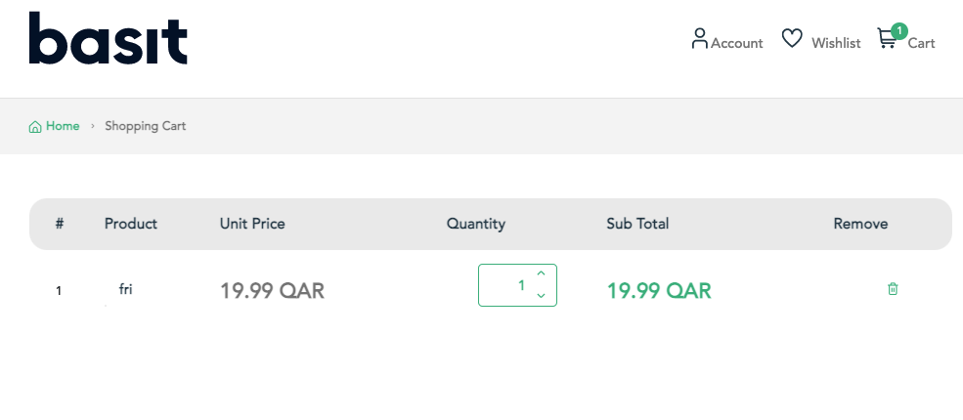Remove fri using the trash icon
This screenshot has height=420, width=963.
click(x=893, y=289)
